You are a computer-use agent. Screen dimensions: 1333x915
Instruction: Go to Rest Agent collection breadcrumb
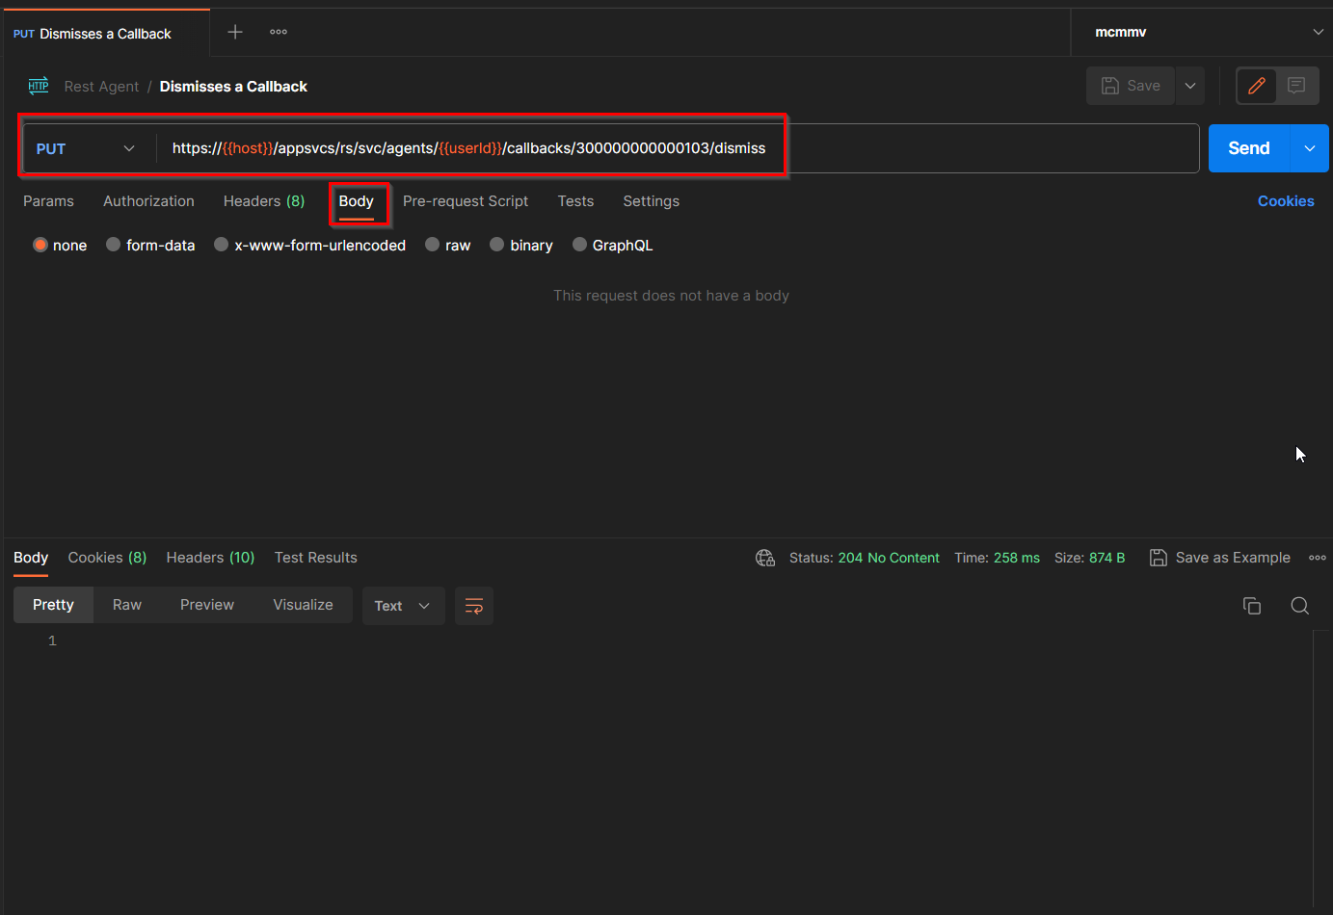click(101, 87)
